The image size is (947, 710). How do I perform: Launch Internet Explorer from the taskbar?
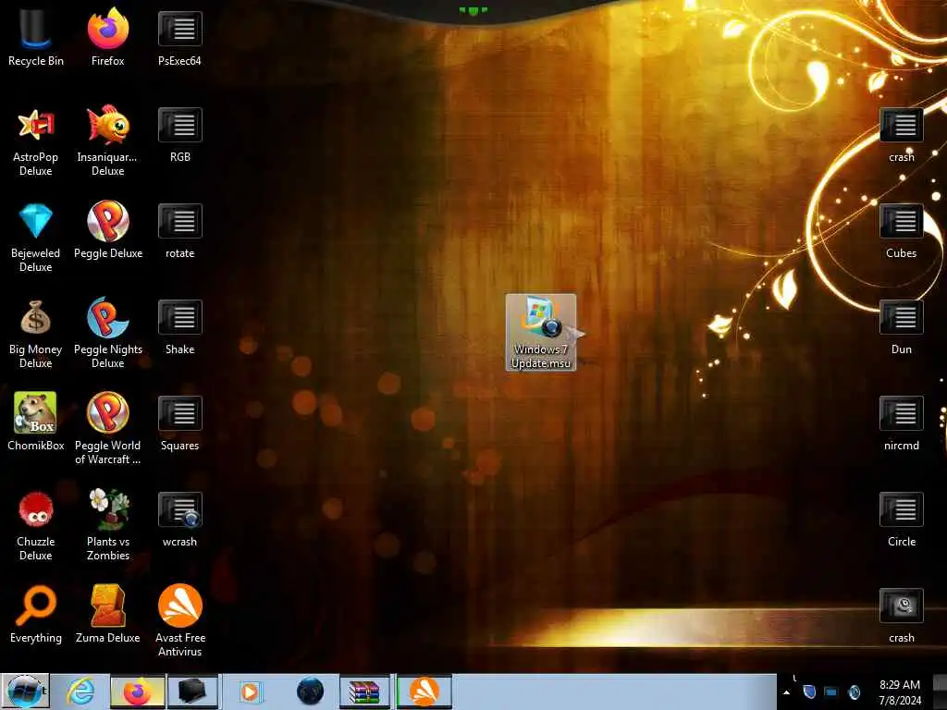[80, 692]
